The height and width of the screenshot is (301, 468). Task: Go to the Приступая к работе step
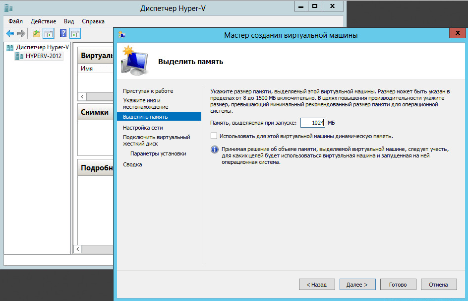[x=148, y=91]
